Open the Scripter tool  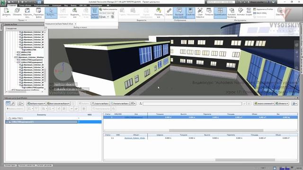point(249,12)
